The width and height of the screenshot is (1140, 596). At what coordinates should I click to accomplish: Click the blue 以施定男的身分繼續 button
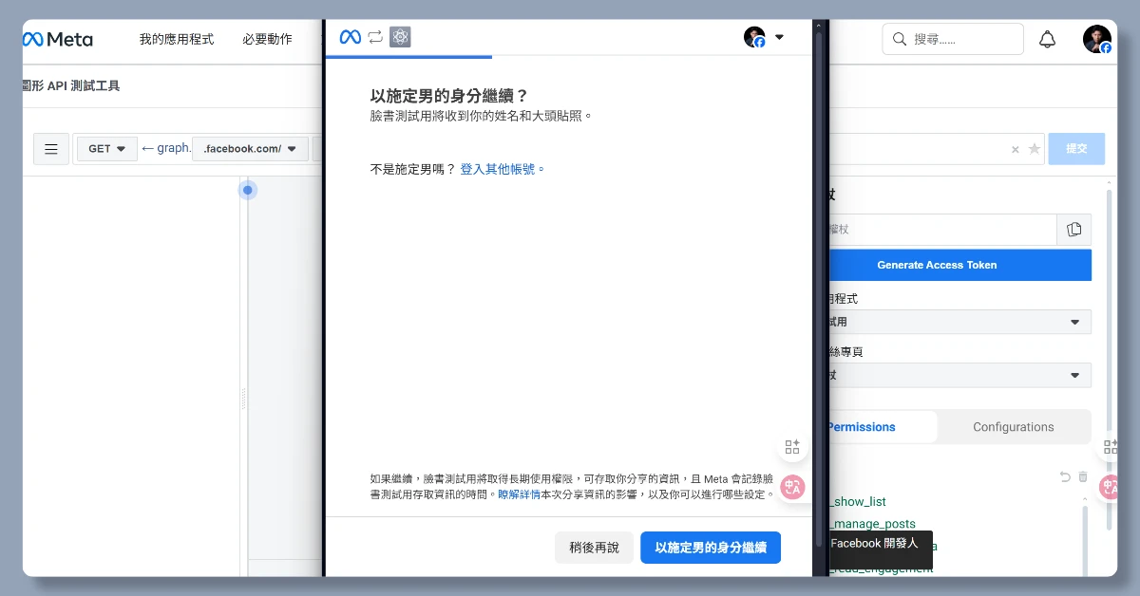pos(711,548)
